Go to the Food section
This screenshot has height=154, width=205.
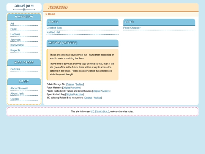[x=13, y=29]
